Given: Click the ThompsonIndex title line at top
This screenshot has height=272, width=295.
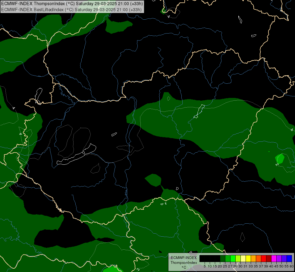Looking at the screenshot, I should (72, 4).
